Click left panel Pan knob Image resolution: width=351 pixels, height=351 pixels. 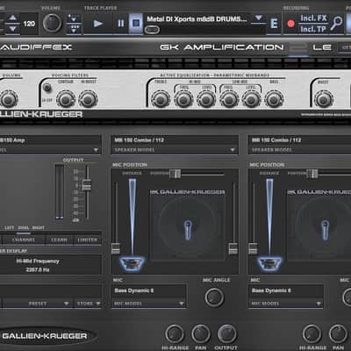pyautogui.click(x=201, y=333)
